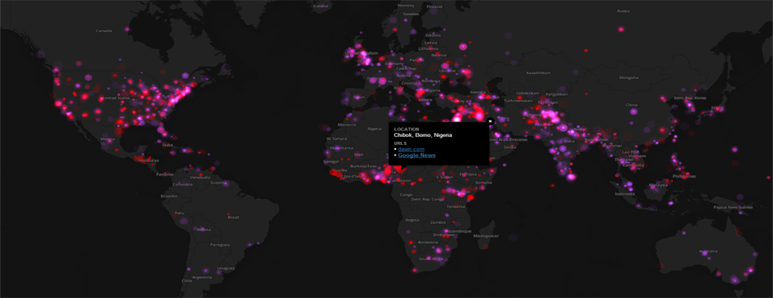Viewport: 773px width, 298px height.
Task: Select the purple marker under China label
Action: coord(634,112)
